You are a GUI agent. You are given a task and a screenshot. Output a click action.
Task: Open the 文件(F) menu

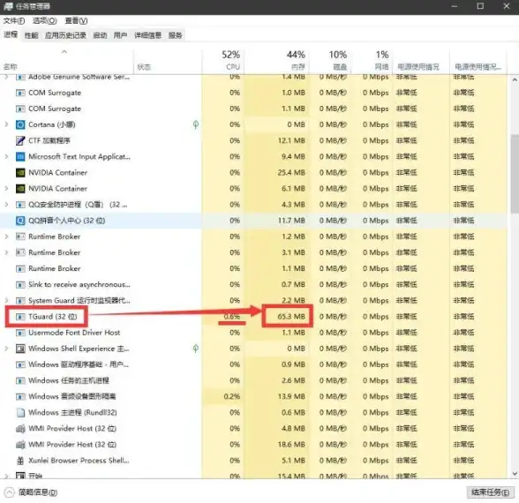(14, 21)
